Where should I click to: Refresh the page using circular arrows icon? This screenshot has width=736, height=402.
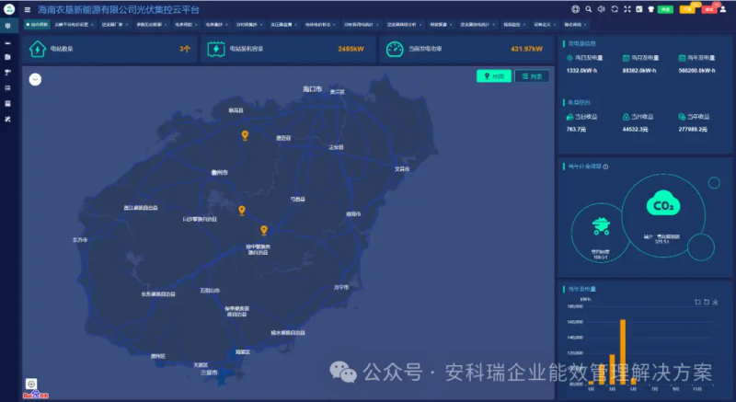click(615, 9)
